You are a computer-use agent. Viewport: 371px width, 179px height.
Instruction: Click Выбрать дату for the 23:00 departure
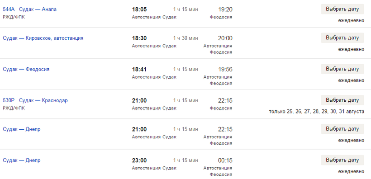tap(342, 160)
